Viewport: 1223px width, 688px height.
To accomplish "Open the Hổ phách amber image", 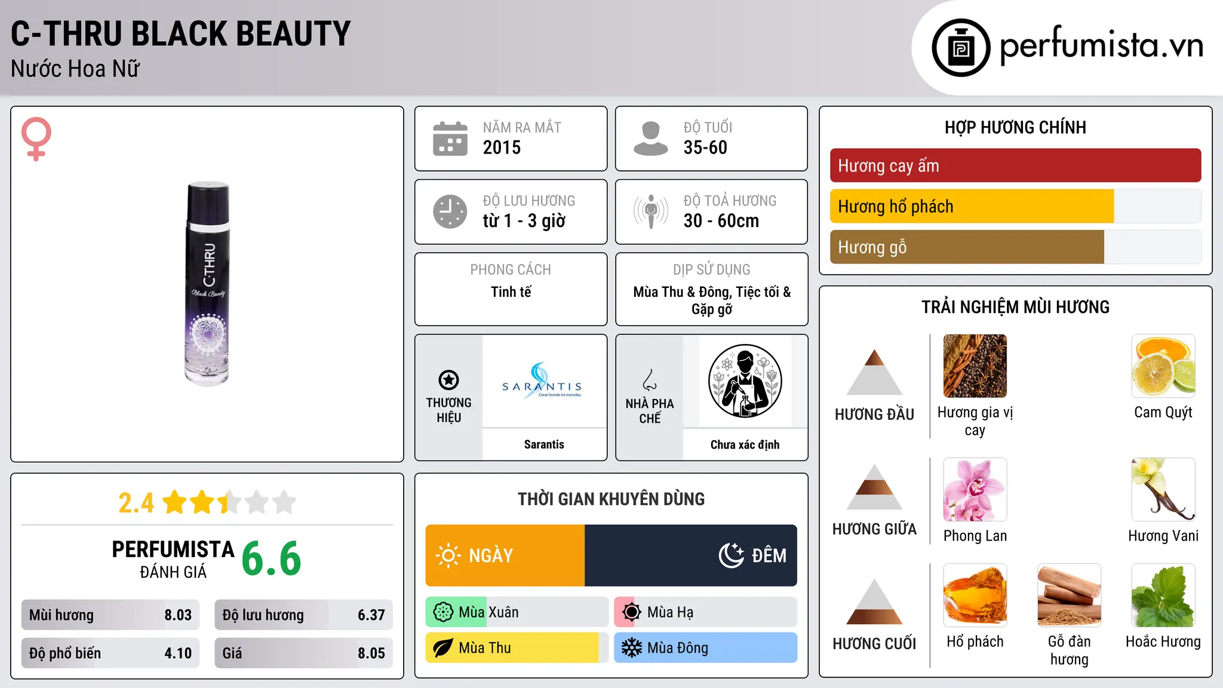I will point(975,595).
